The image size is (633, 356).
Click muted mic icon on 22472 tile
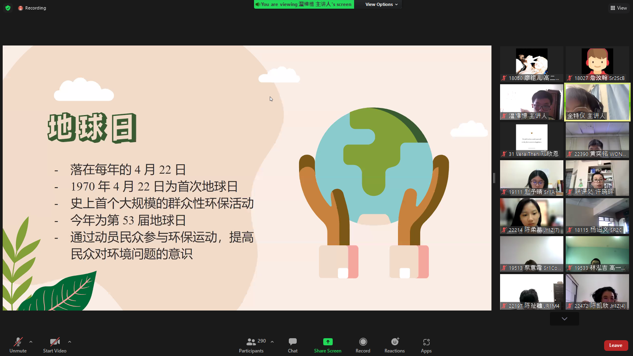point(570,306)
